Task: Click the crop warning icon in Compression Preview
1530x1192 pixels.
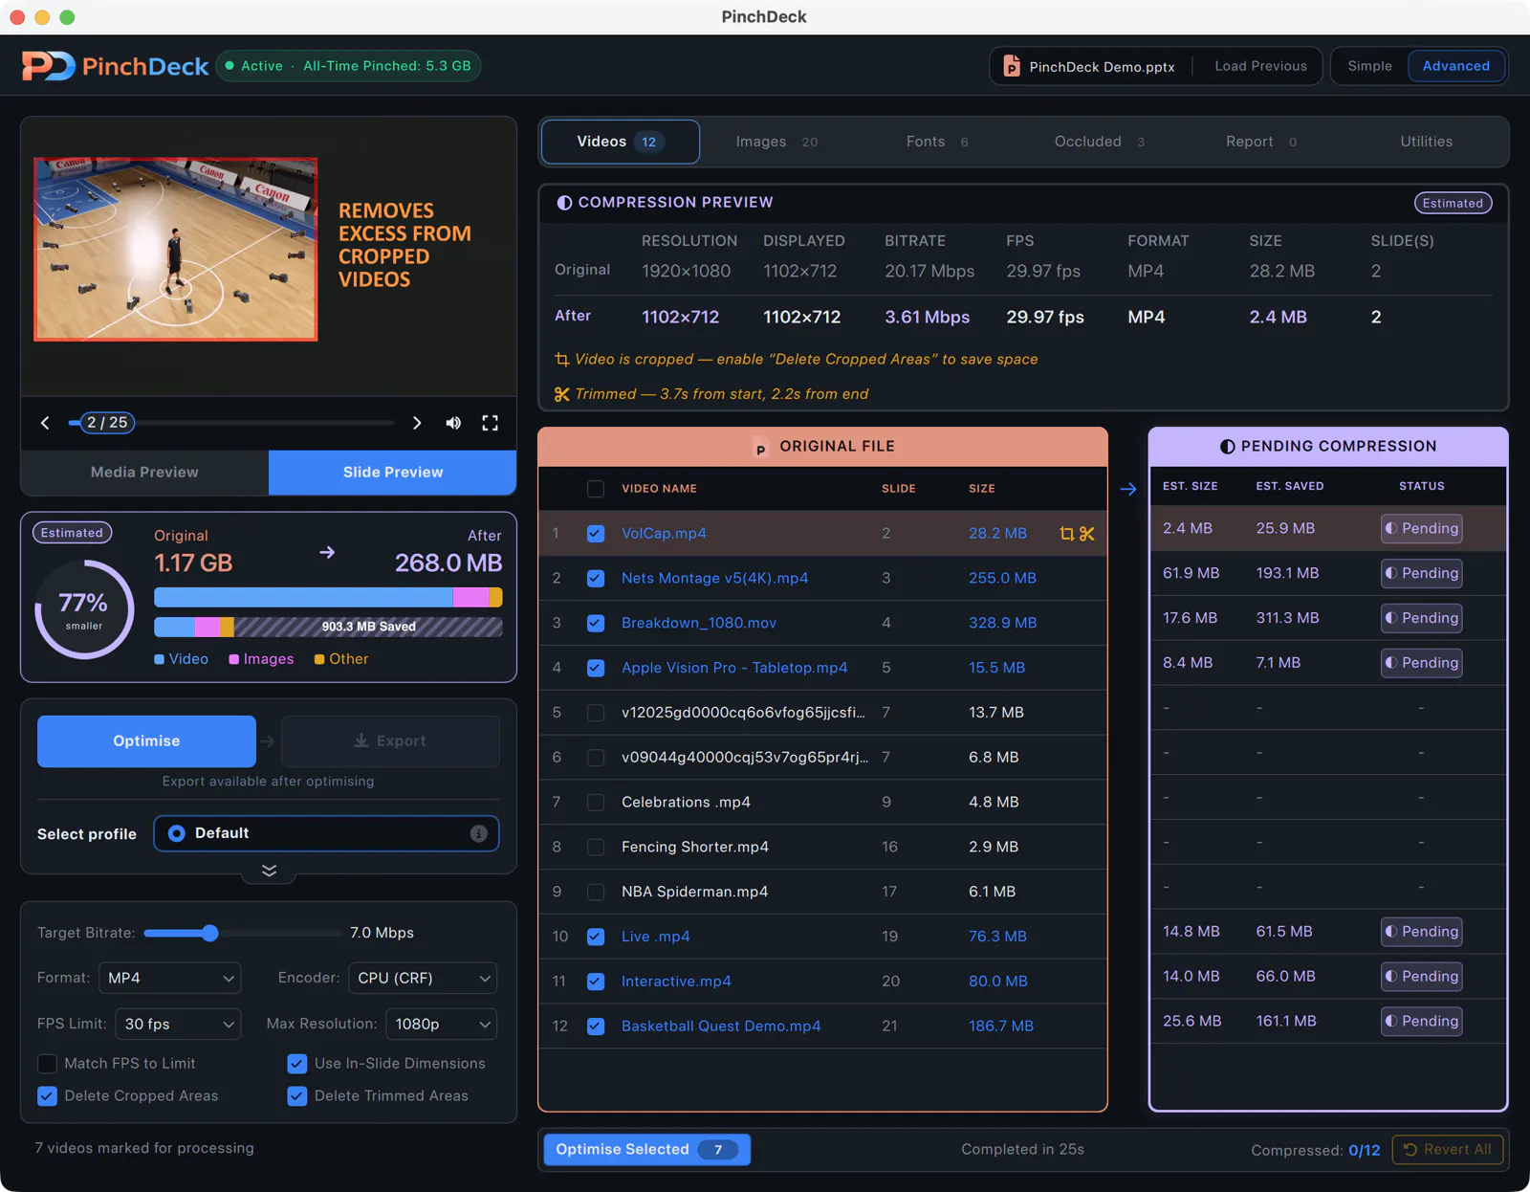Action: 561,360
